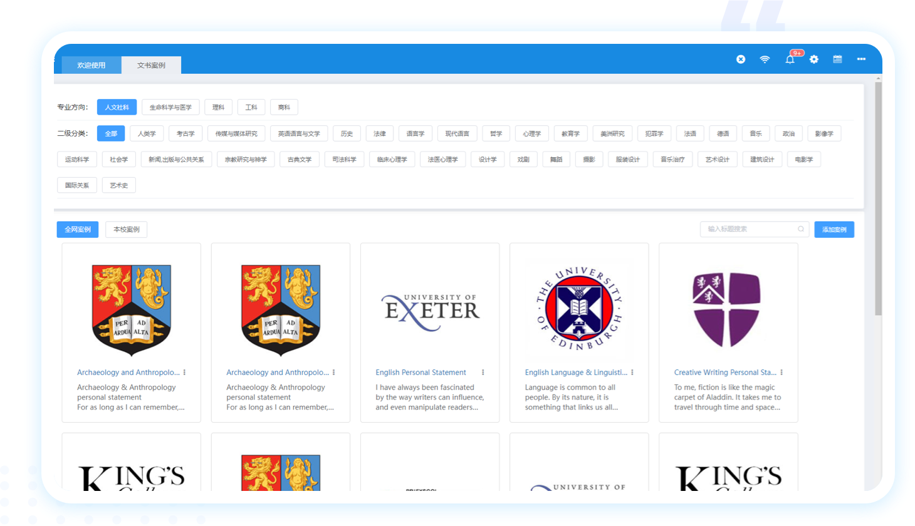The image size is (915, 526).
Task: Select the 全网案例 tab
Action: [78, 229]
